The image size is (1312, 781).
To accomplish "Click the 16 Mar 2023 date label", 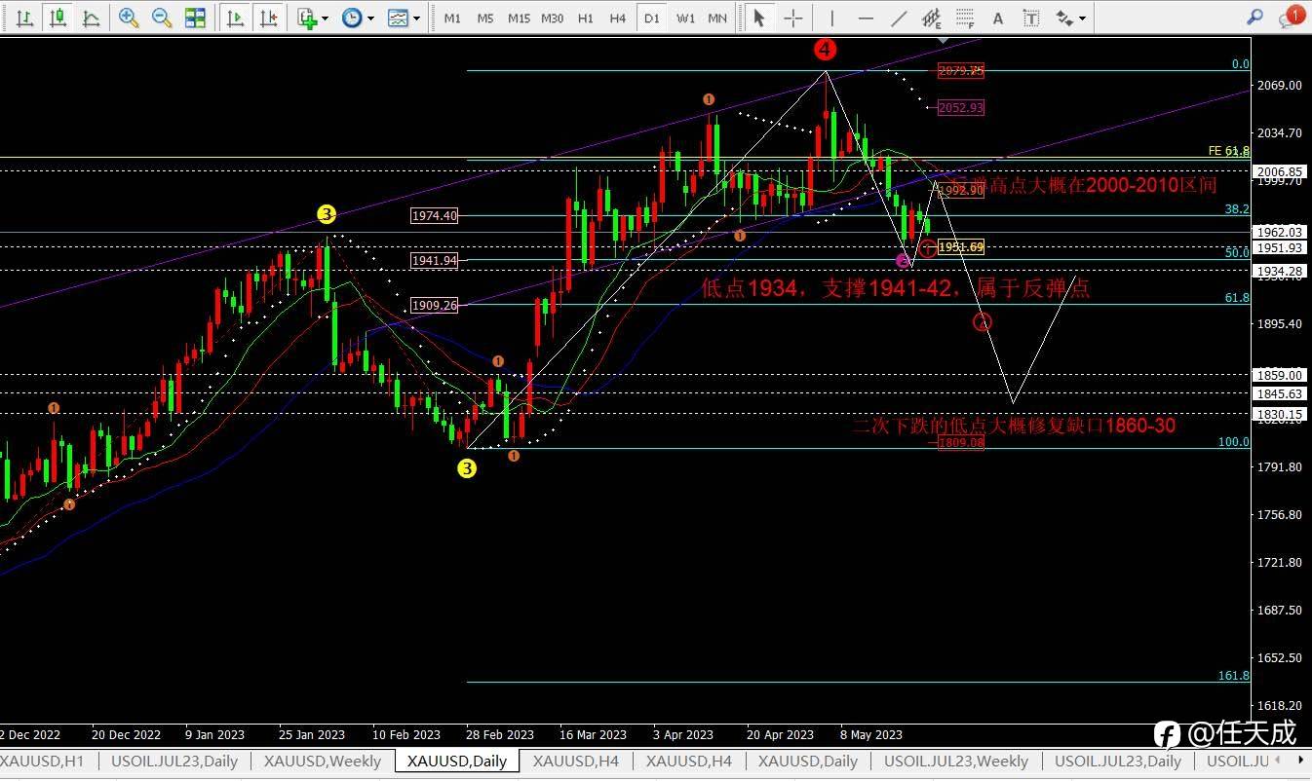I will [594, 735].
